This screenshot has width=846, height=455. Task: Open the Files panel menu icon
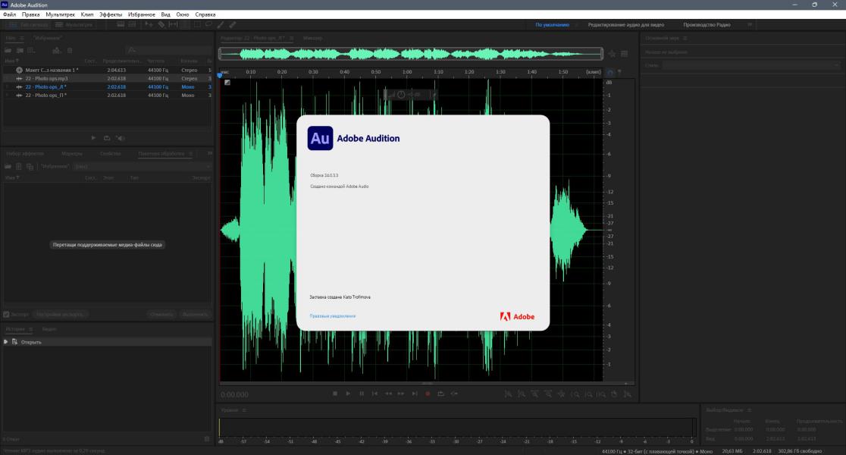point(21,39)
